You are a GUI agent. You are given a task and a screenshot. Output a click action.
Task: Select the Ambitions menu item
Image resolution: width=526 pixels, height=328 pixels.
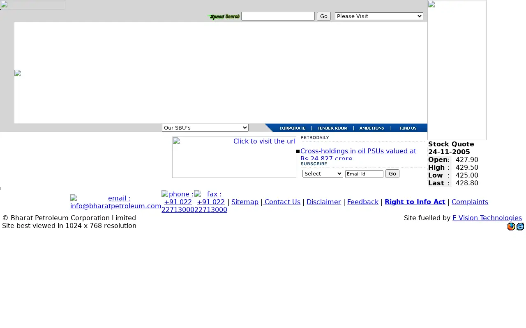coord(371,128)
